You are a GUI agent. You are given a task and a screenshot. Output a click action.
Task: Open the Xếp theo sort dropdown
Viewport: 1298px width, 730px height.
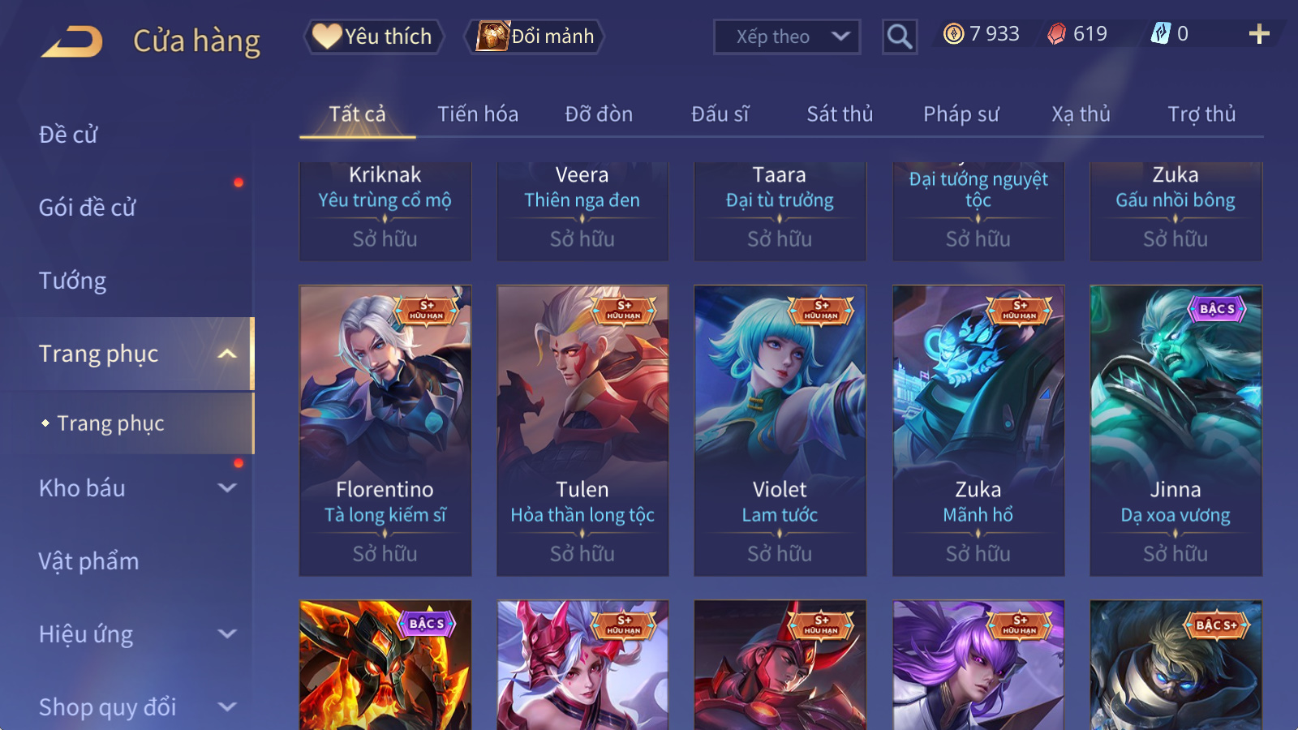[786, 36]
